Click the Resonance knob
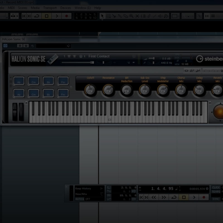This screenshot has width=223, height=223. [x=108, y=90]
